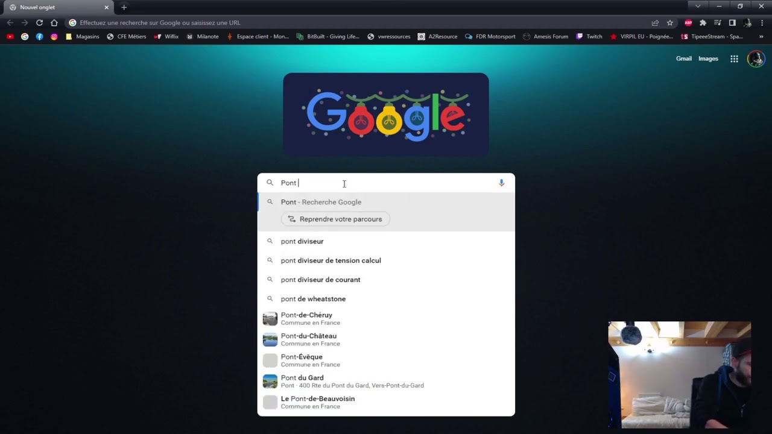772x434 pixels.
Task: Open the VIRPIL EU bookmark
Action: pos(641,36)
